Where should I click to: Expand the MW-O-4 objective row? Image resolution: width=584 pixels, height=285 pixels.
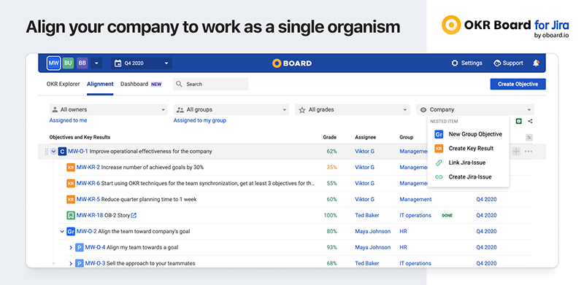point(71,247)
